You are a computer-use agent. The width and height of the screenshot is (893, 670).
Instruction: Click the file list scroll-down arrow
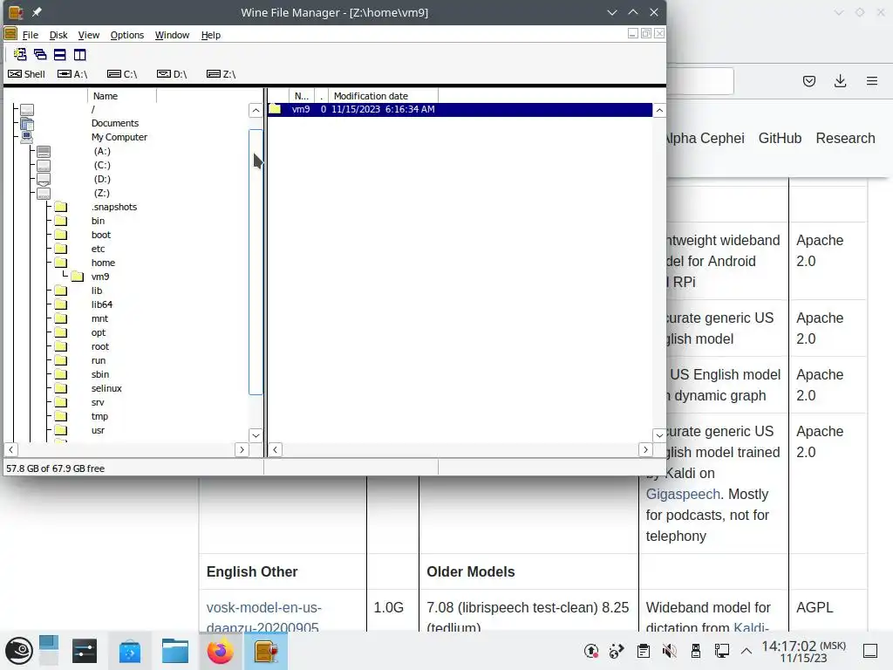[x=659, y=435]
